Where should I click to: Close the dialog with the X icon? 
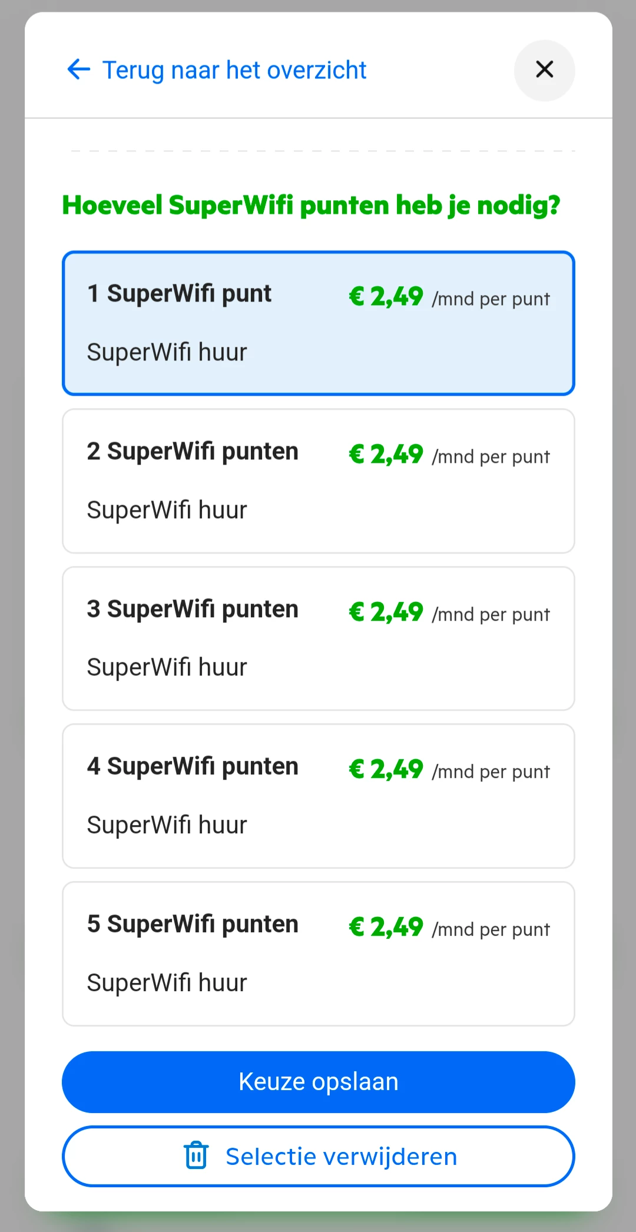click(544, 69)
